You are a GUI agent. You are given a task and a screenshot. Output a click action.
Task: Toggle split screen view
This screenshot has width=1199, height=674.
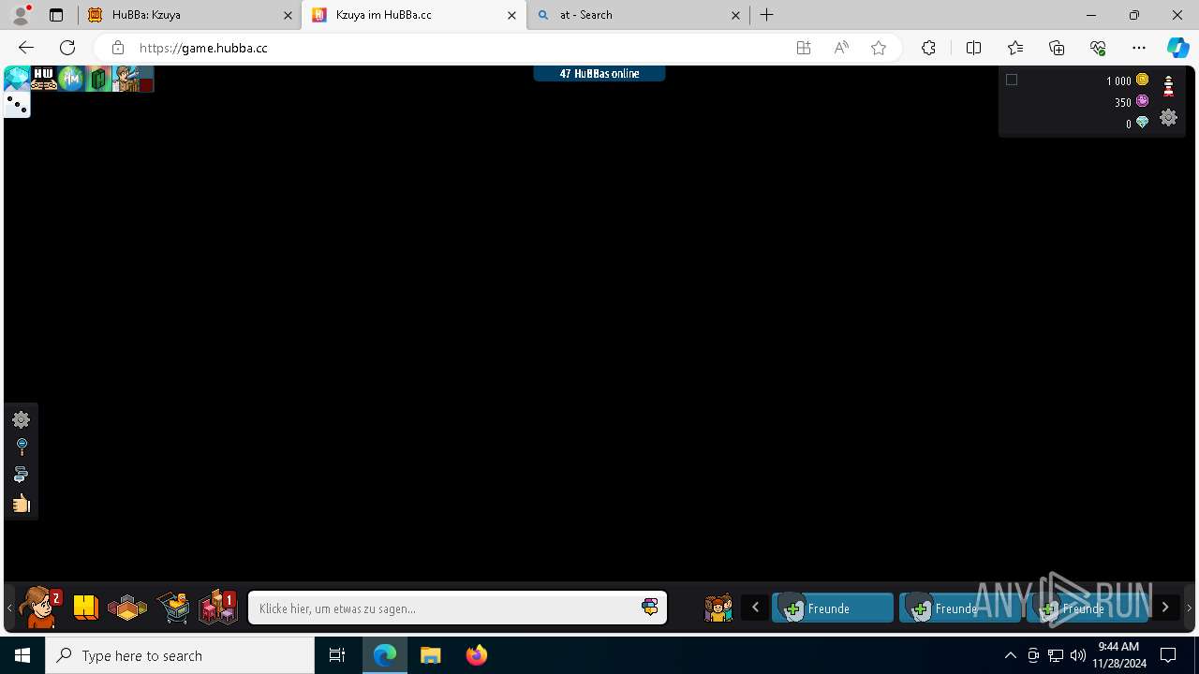[973, 48]
